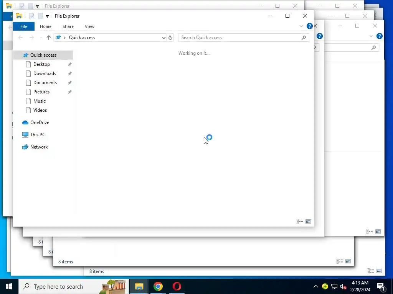The height and width of the screenshot is (294, 393).
Task: Click the pin icon beside Documents
Action: click(x=70, y=83)
